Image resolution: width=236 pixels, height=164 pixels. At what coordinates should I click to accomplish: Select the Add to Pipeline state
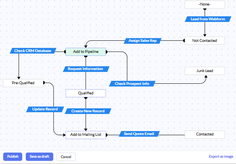pyautogui.click(x=86, y=52)
